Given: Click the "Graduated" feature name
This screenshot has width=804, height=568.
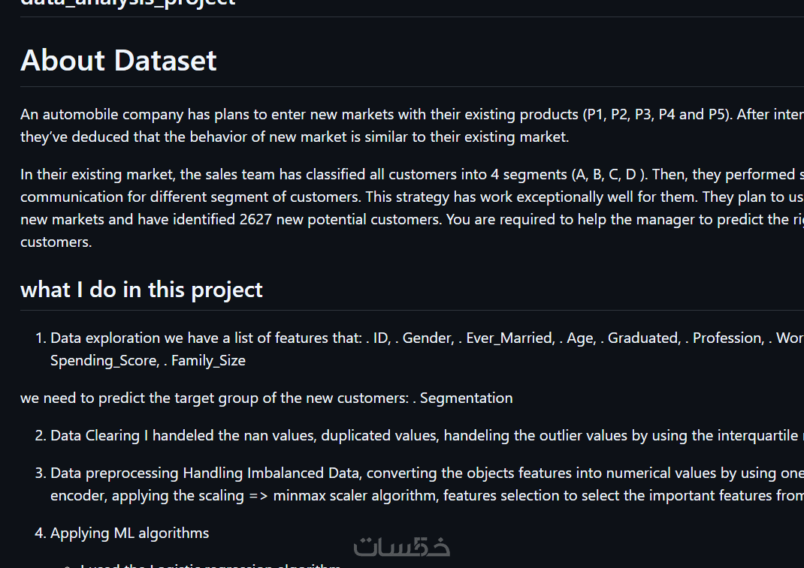Looking at the screenshot, I should tap(642, 338).
